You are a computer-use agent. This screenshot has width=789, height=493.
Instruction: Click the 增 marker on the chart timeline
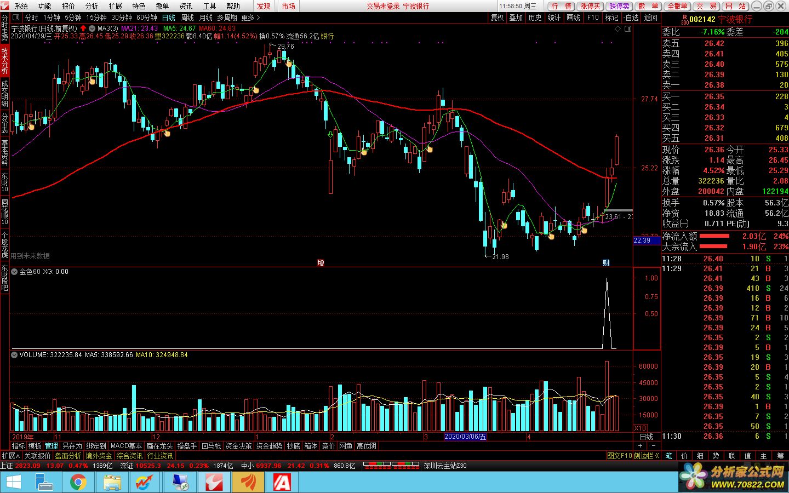click(x=321, y=263)
